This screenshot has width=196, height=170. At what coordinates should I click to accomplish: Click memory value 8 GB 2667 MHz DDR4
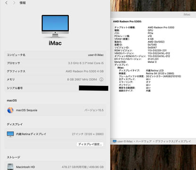[x=82, y=79]
